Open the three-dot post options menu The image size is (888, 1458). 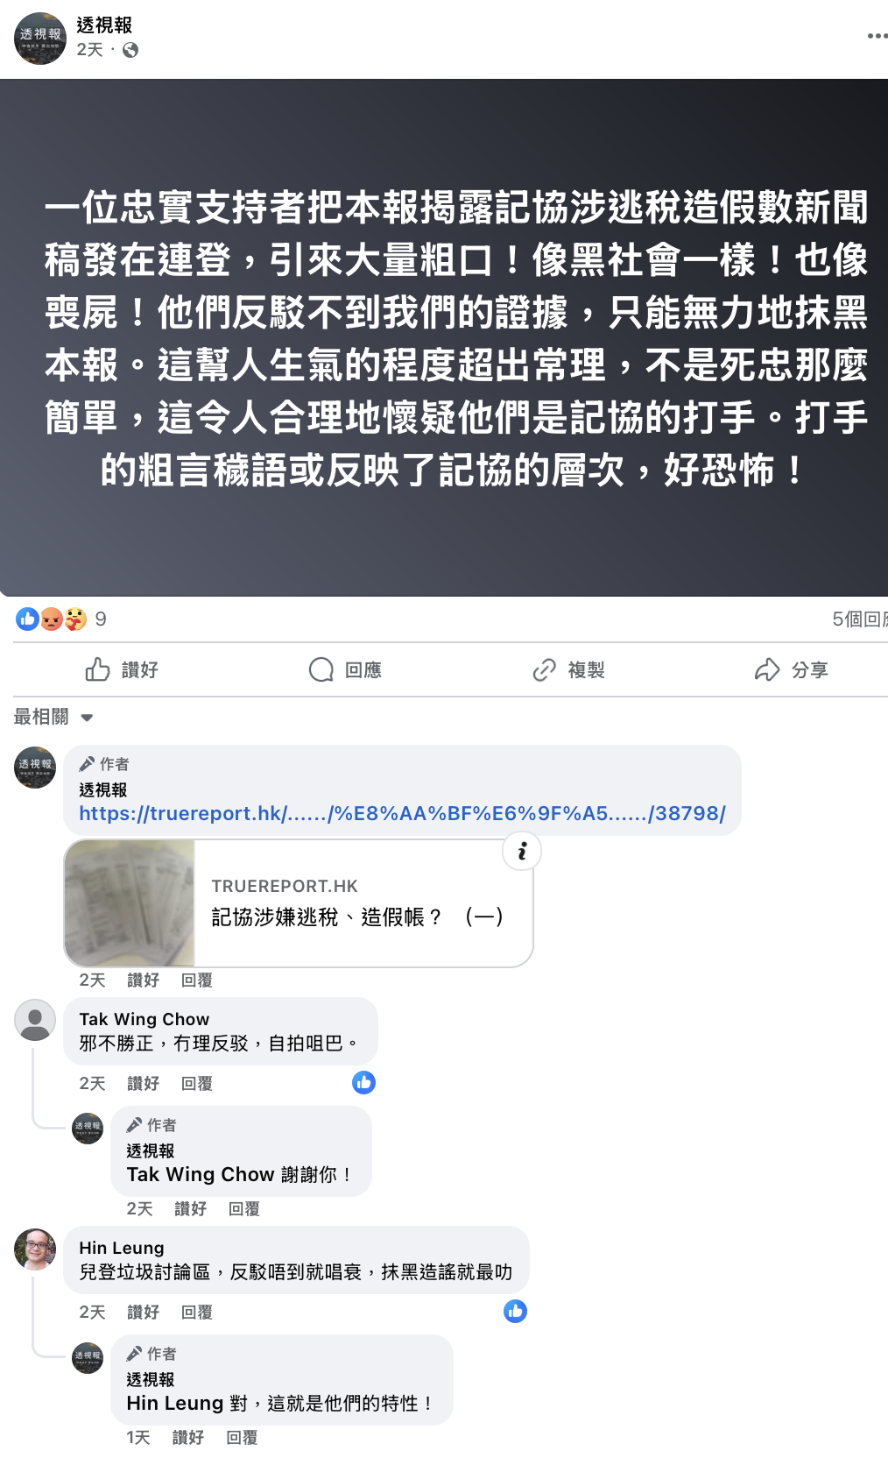[x=877, y=36]
